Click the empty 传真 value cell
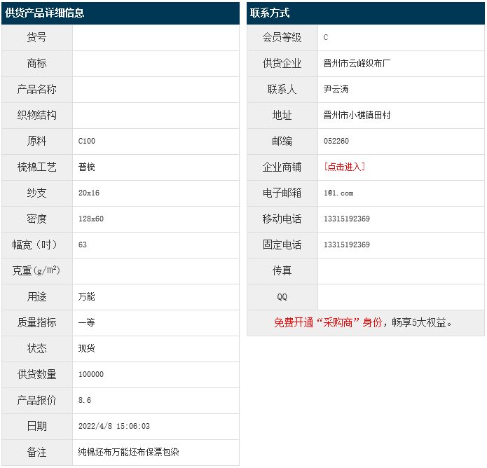Screen dimensions: 487x468 (x=401, y=270)
